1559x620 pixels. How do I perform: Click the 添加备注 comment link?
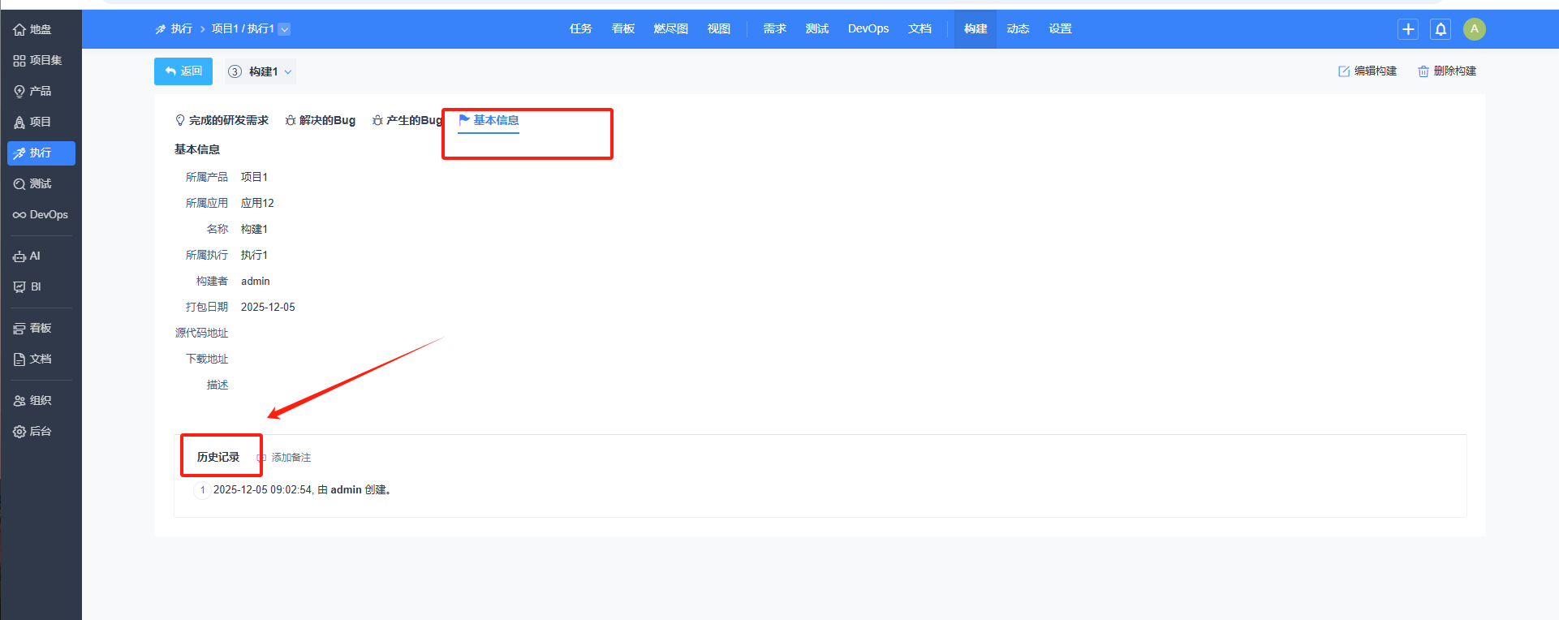(x=284, y=458)
